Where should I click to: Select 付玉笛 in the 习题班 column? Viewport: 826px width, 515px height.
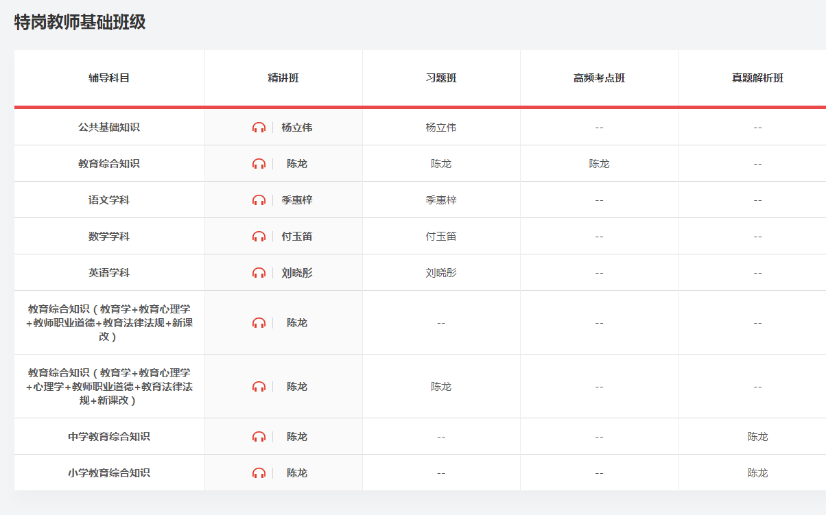point(441,237)
